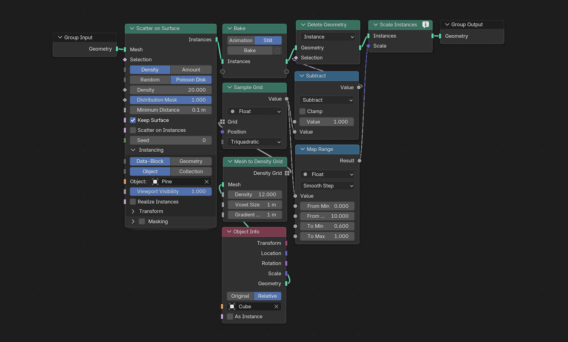Enable the Clamp checkbox in Subtract node
Screen dimensions: 568x342
(302, 111)
